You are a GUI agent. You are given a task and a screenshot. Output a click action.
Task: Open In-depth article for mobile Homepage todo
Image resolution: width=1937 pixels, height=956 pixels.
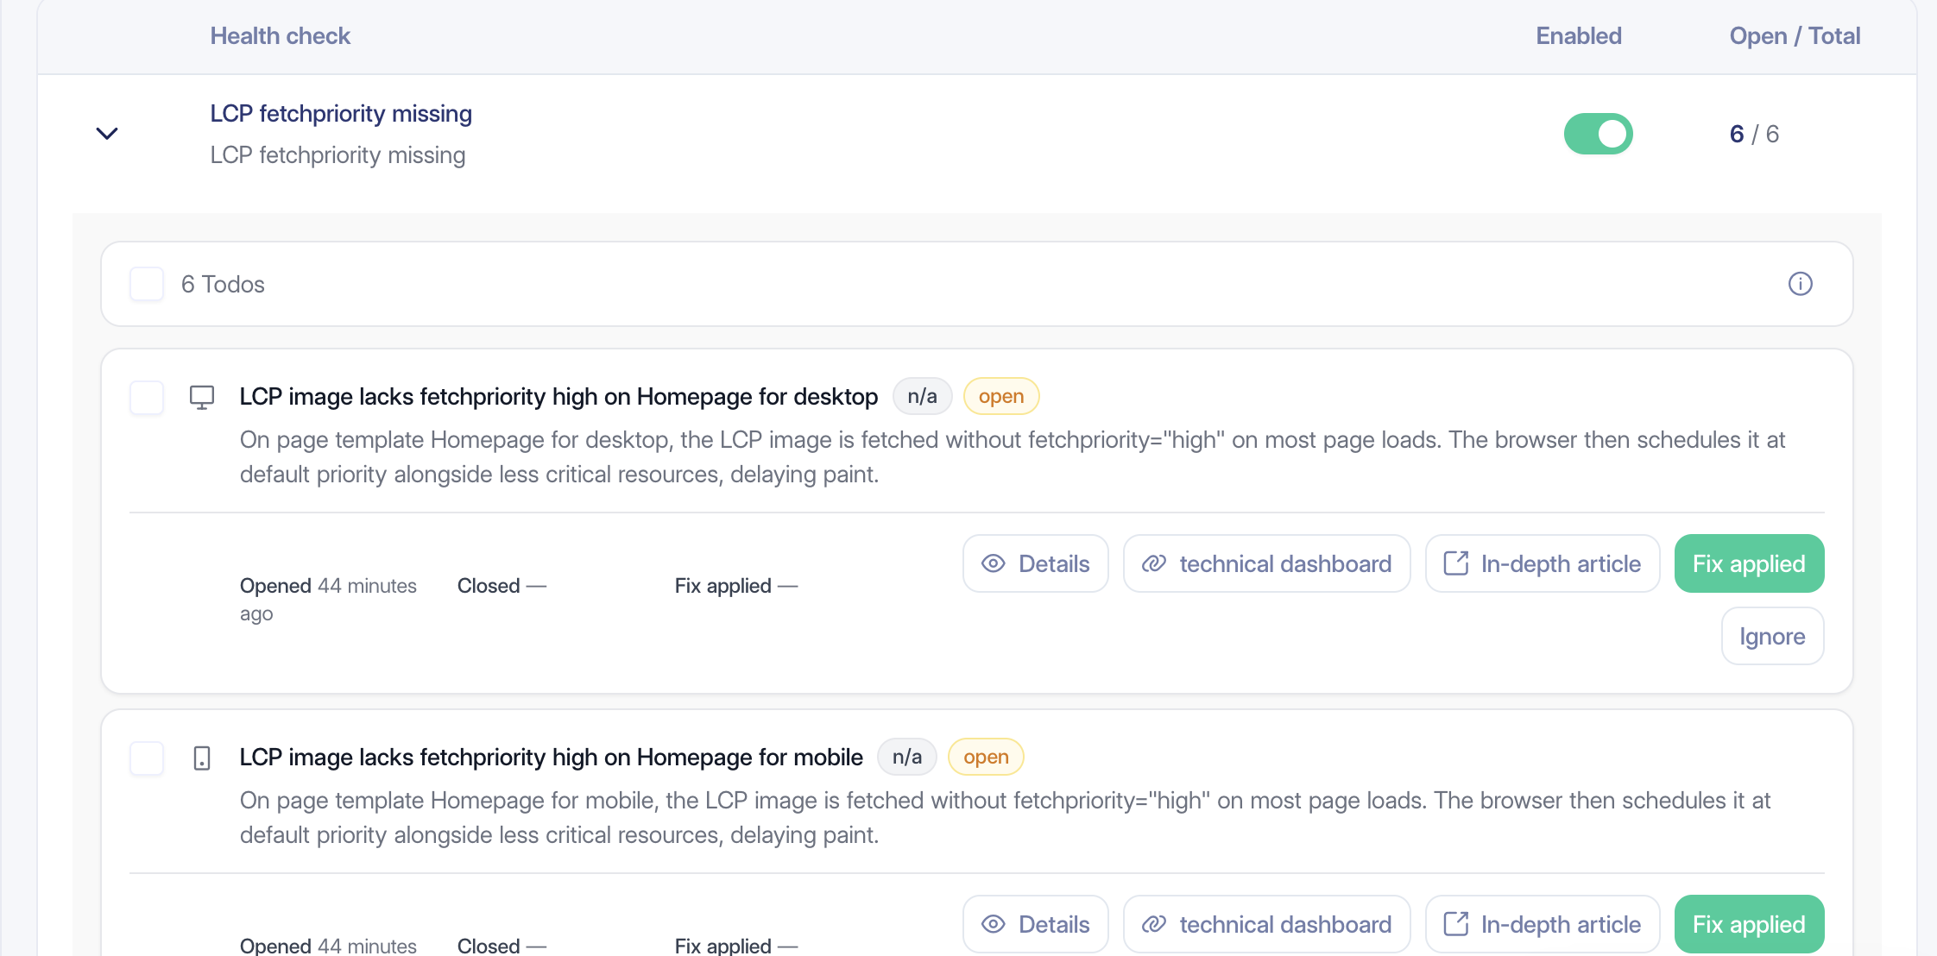[x=1543, y=924]
